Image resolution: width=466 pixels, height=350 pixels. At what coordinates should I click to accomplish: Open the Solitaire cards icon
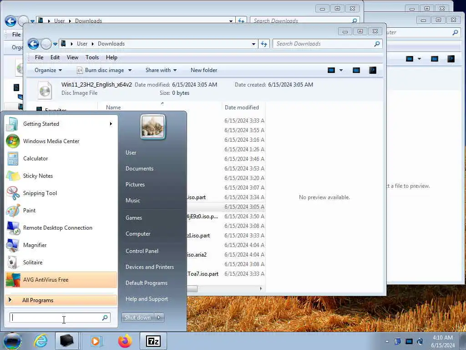pyautogui.click(x=12, y=262)
